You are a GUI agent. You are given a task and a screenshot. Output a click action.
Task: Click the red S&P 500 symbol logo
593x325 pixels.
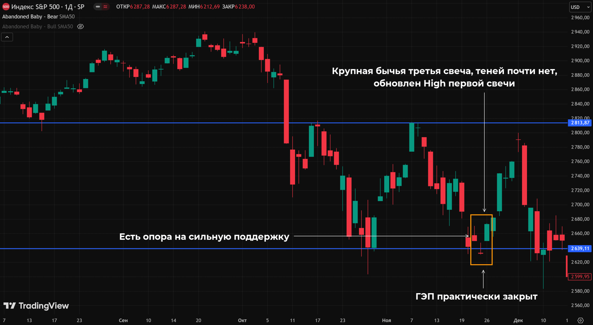(x=6, y=7)
